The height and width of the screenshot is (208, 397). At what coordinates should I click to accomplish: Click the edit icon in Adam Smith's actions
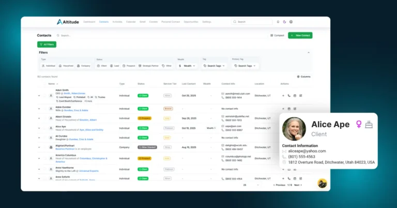click(x=300, y=96)
